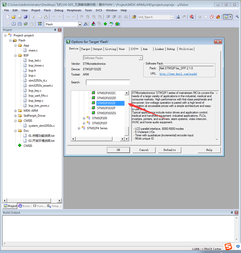The height and width of the screenshot is (253, 241).
Task: Toggle the Project Window toolbar button
Action: click(226, 17)
